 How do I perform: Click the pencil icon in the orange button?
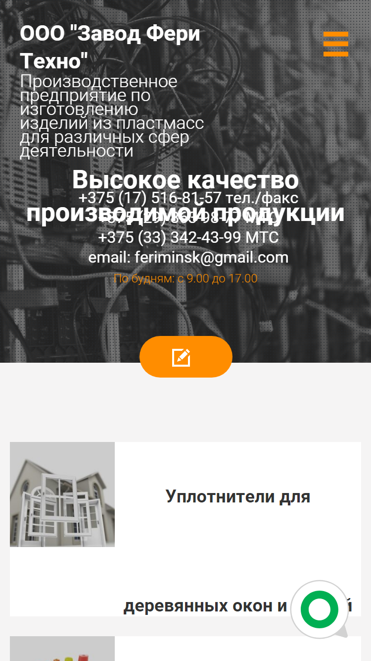[181, 357]
